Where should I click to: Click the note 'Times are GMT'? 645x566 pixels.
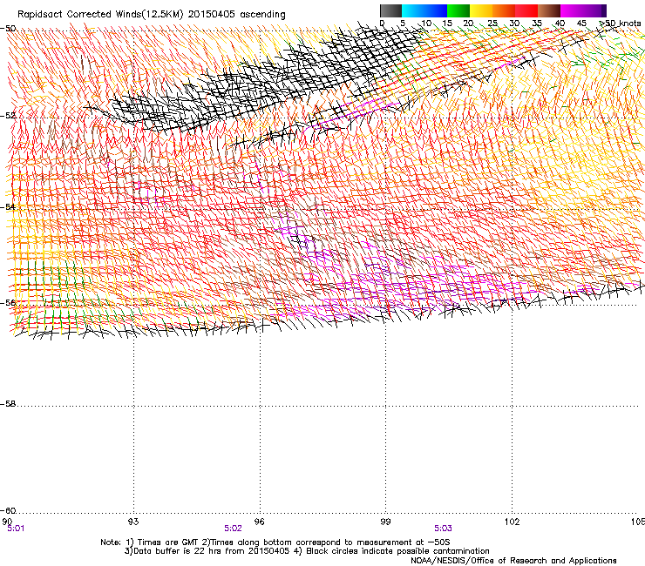(x=168, y=542)
